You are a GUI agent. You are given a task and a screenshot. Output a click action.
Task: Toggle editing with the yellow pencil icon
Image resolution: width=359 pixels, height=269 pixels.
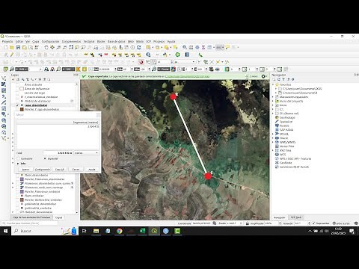pyautogui.click(x=12, y=55)
